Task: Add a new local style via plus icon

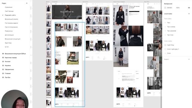Action: pyautogui.click(x=189, y=14)
